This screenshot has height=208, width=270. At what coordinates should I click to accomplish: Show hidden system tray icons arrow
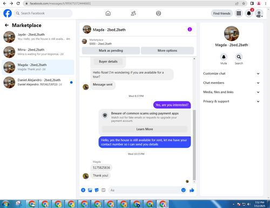tap(233, 204)
